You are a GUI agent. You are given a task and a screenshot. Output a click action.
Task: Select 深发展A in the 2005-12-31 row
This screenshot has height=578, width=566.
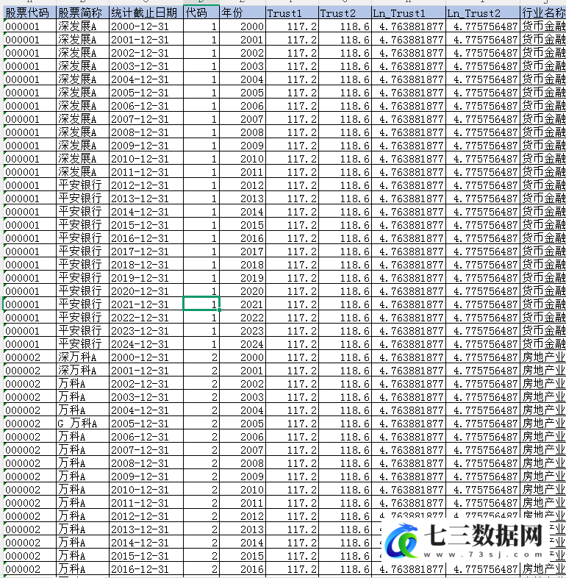[x=82, y=93]
